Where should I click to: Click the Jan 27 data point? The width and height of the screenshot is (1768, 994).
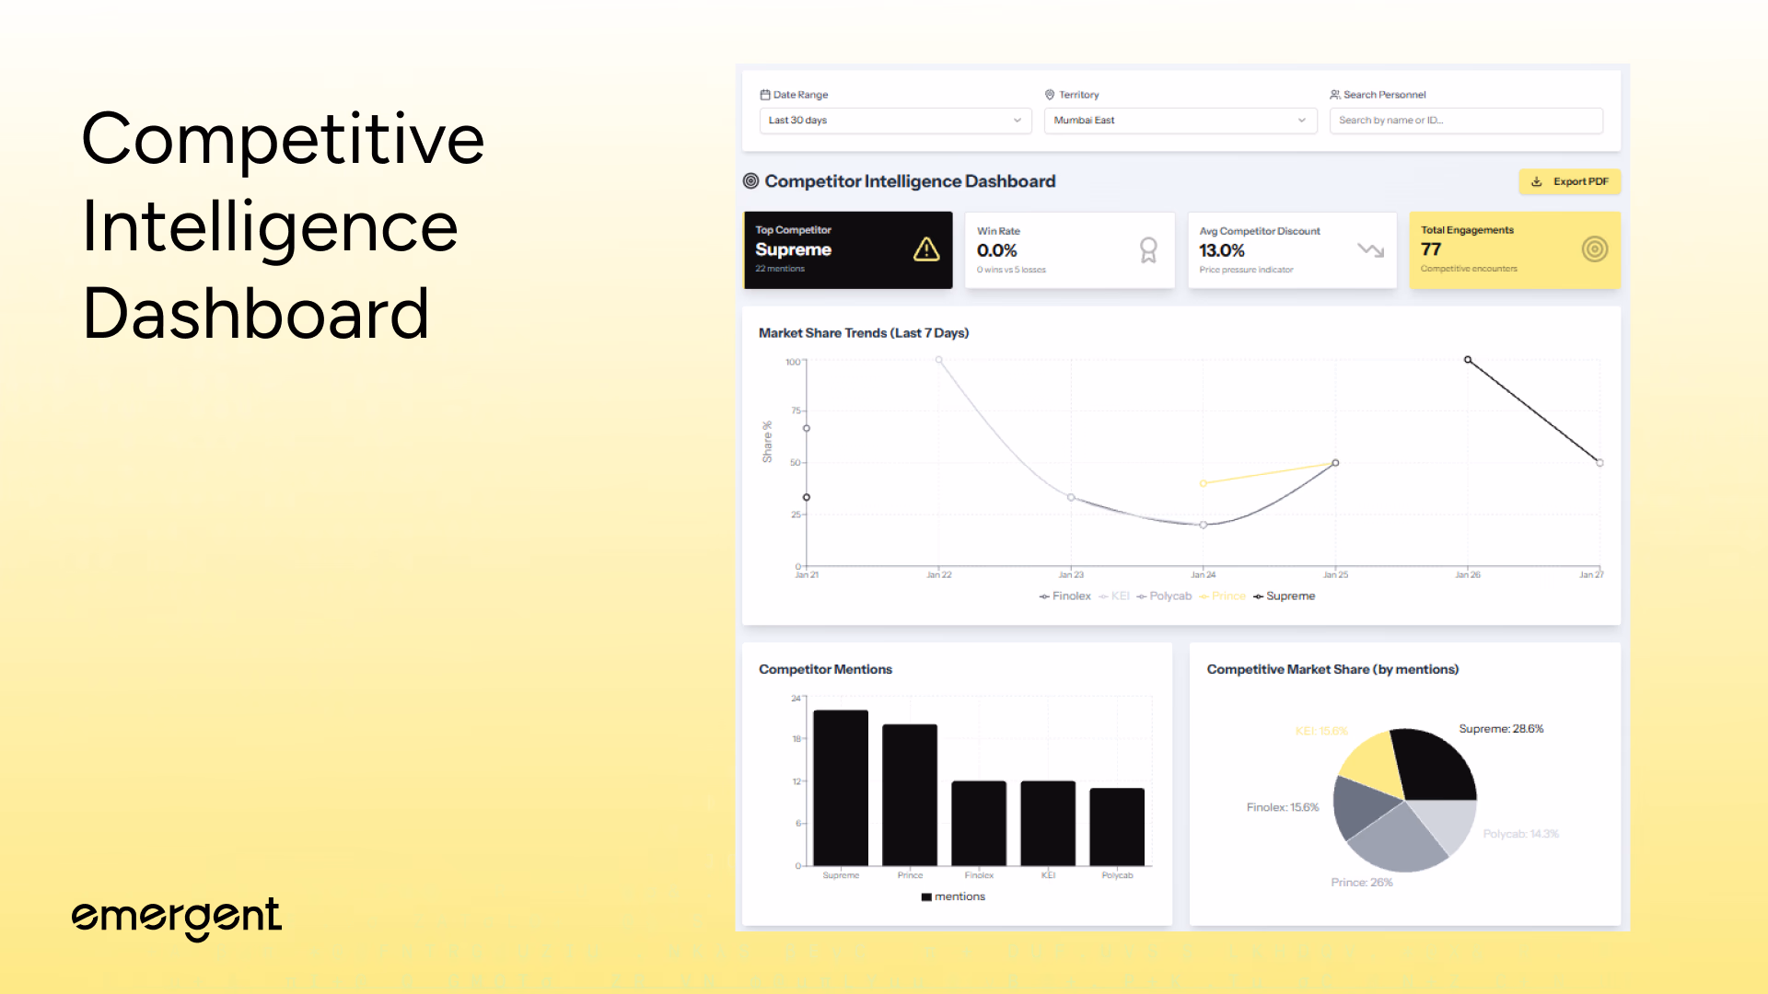pos(1599,463)
